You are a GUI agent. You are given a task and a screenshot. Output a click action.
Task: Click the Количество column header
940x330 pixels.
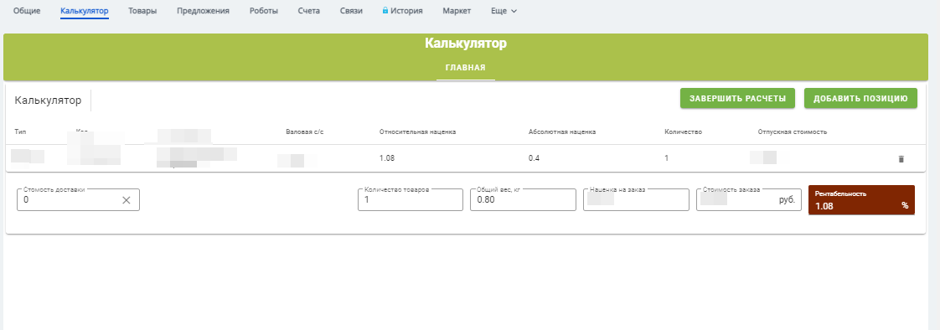(x=684, y=131)
